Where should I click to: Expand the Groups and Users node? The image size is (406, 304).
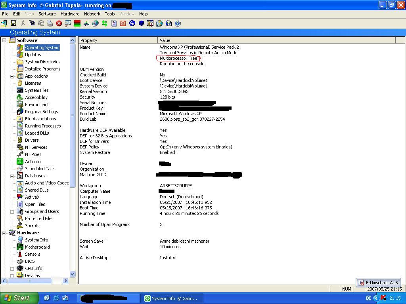pyautogui.click(x=12, y=212)
